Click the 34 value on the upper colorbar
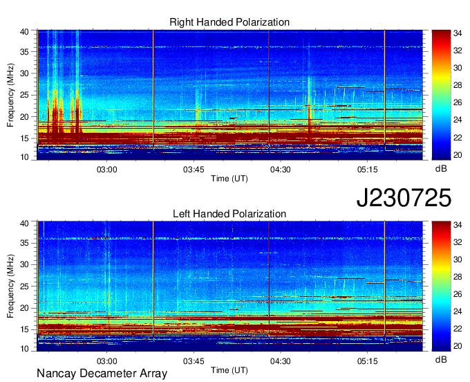The height and width of the screenshot is (382, 470). click(x=458, y=33)
